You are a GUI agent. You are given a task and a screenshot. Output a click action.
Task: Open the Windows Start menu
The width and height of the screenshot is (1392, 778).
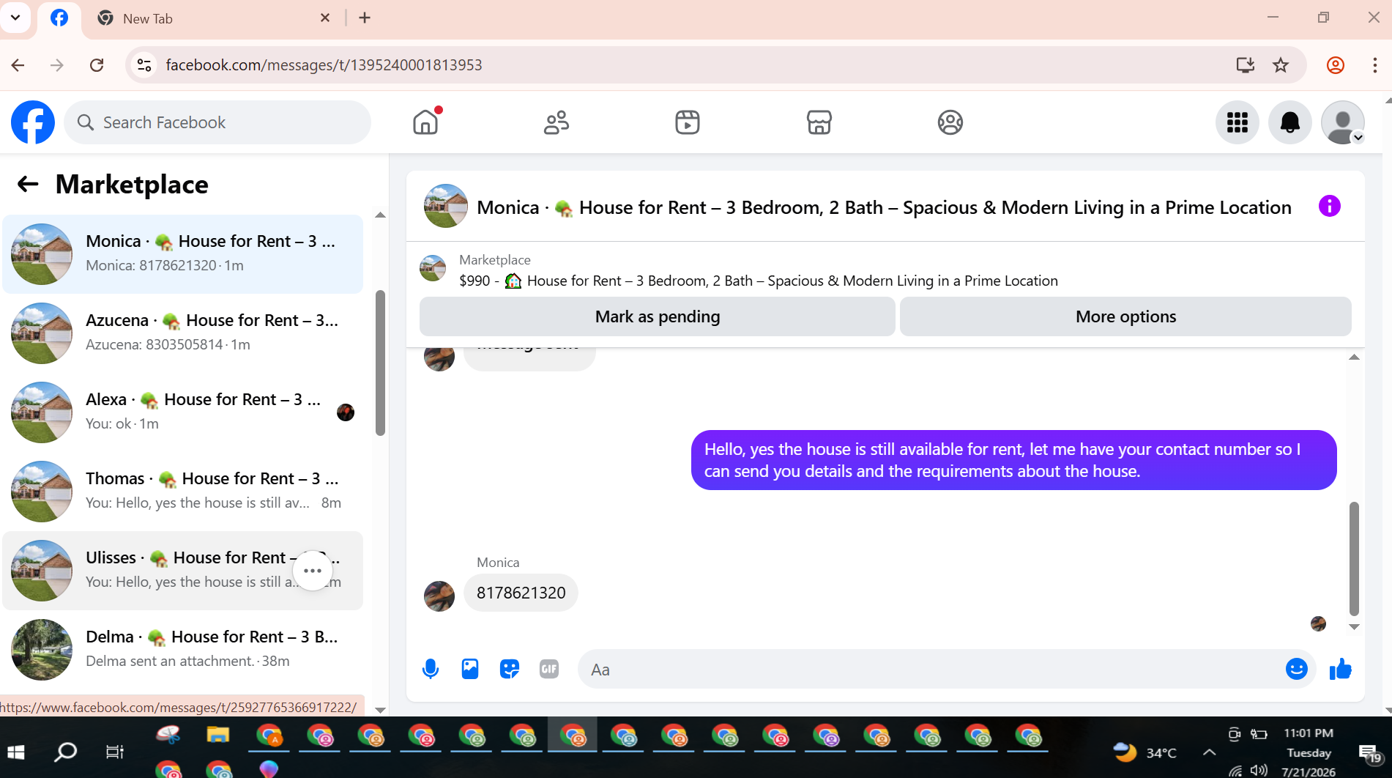point(16,752)
